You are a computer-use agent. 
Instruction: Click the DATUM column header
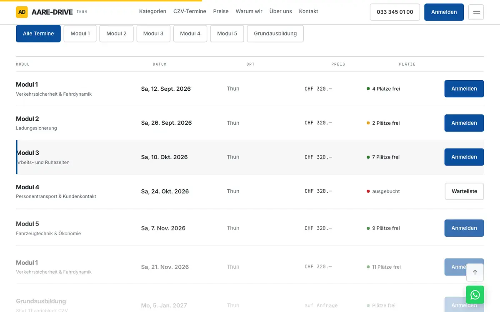(160, 64)
